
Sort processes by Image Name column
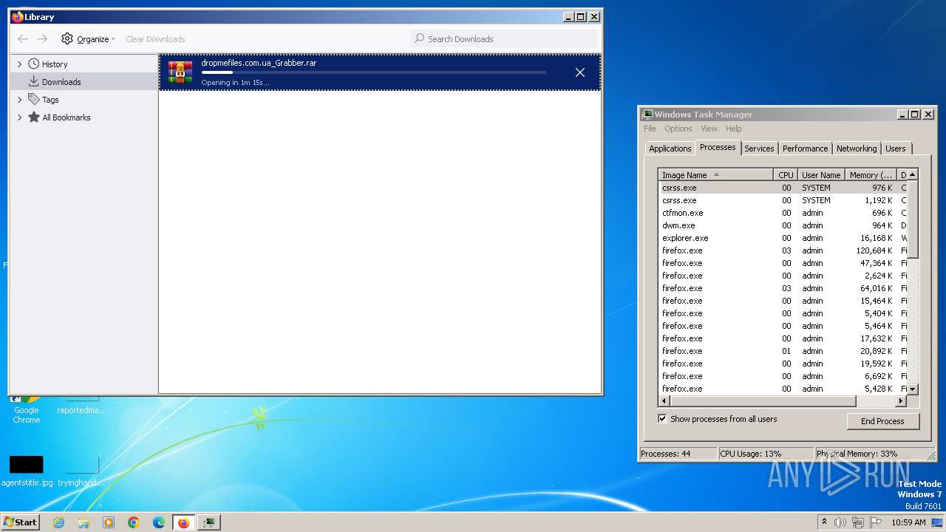715,175
